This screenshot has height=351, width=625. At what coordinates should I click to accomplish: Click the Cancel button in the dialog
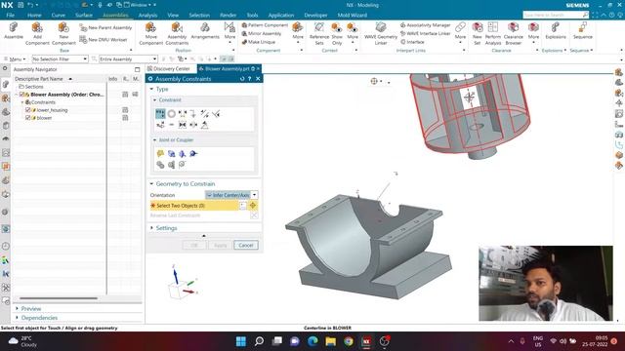tap(246, 245)
